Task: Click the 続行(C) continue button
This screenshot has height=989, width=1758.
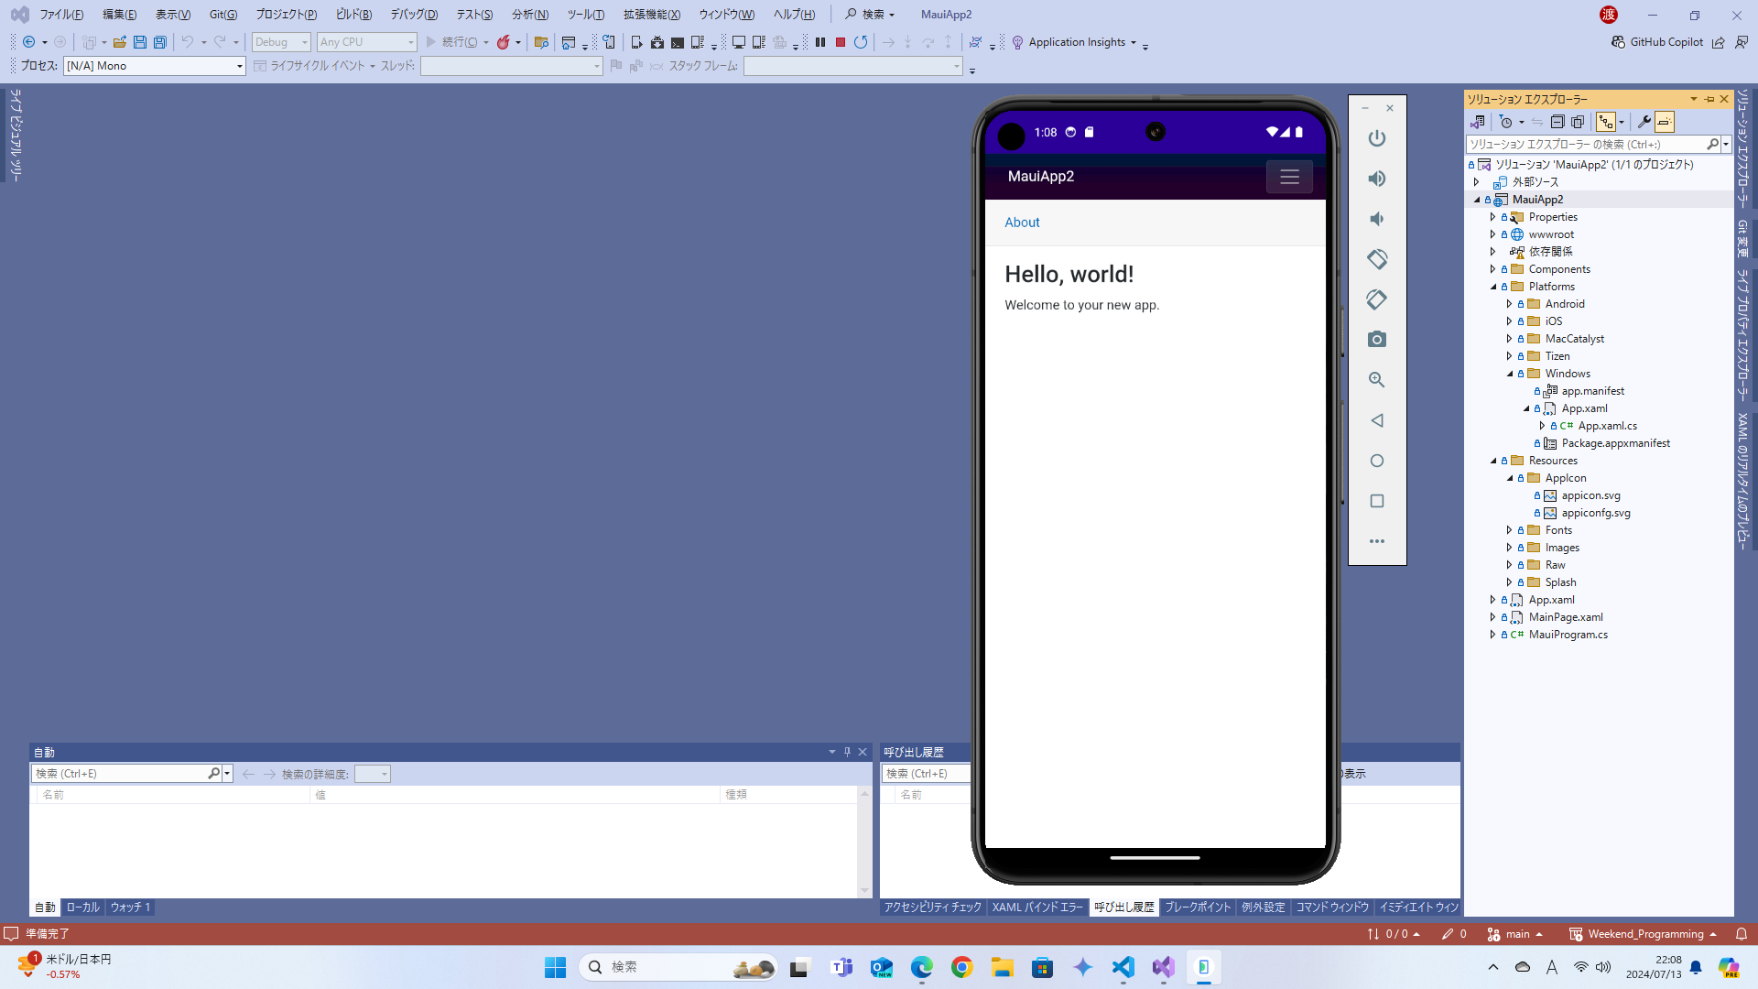Action: [x=452, y=42]
